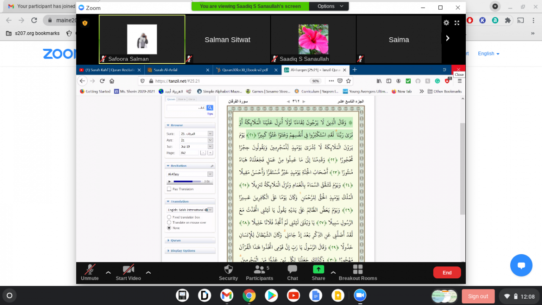Enter fullscreen in the Zoom meeting
This screenshot has width=542, height=305.
[x=457, y=23]
